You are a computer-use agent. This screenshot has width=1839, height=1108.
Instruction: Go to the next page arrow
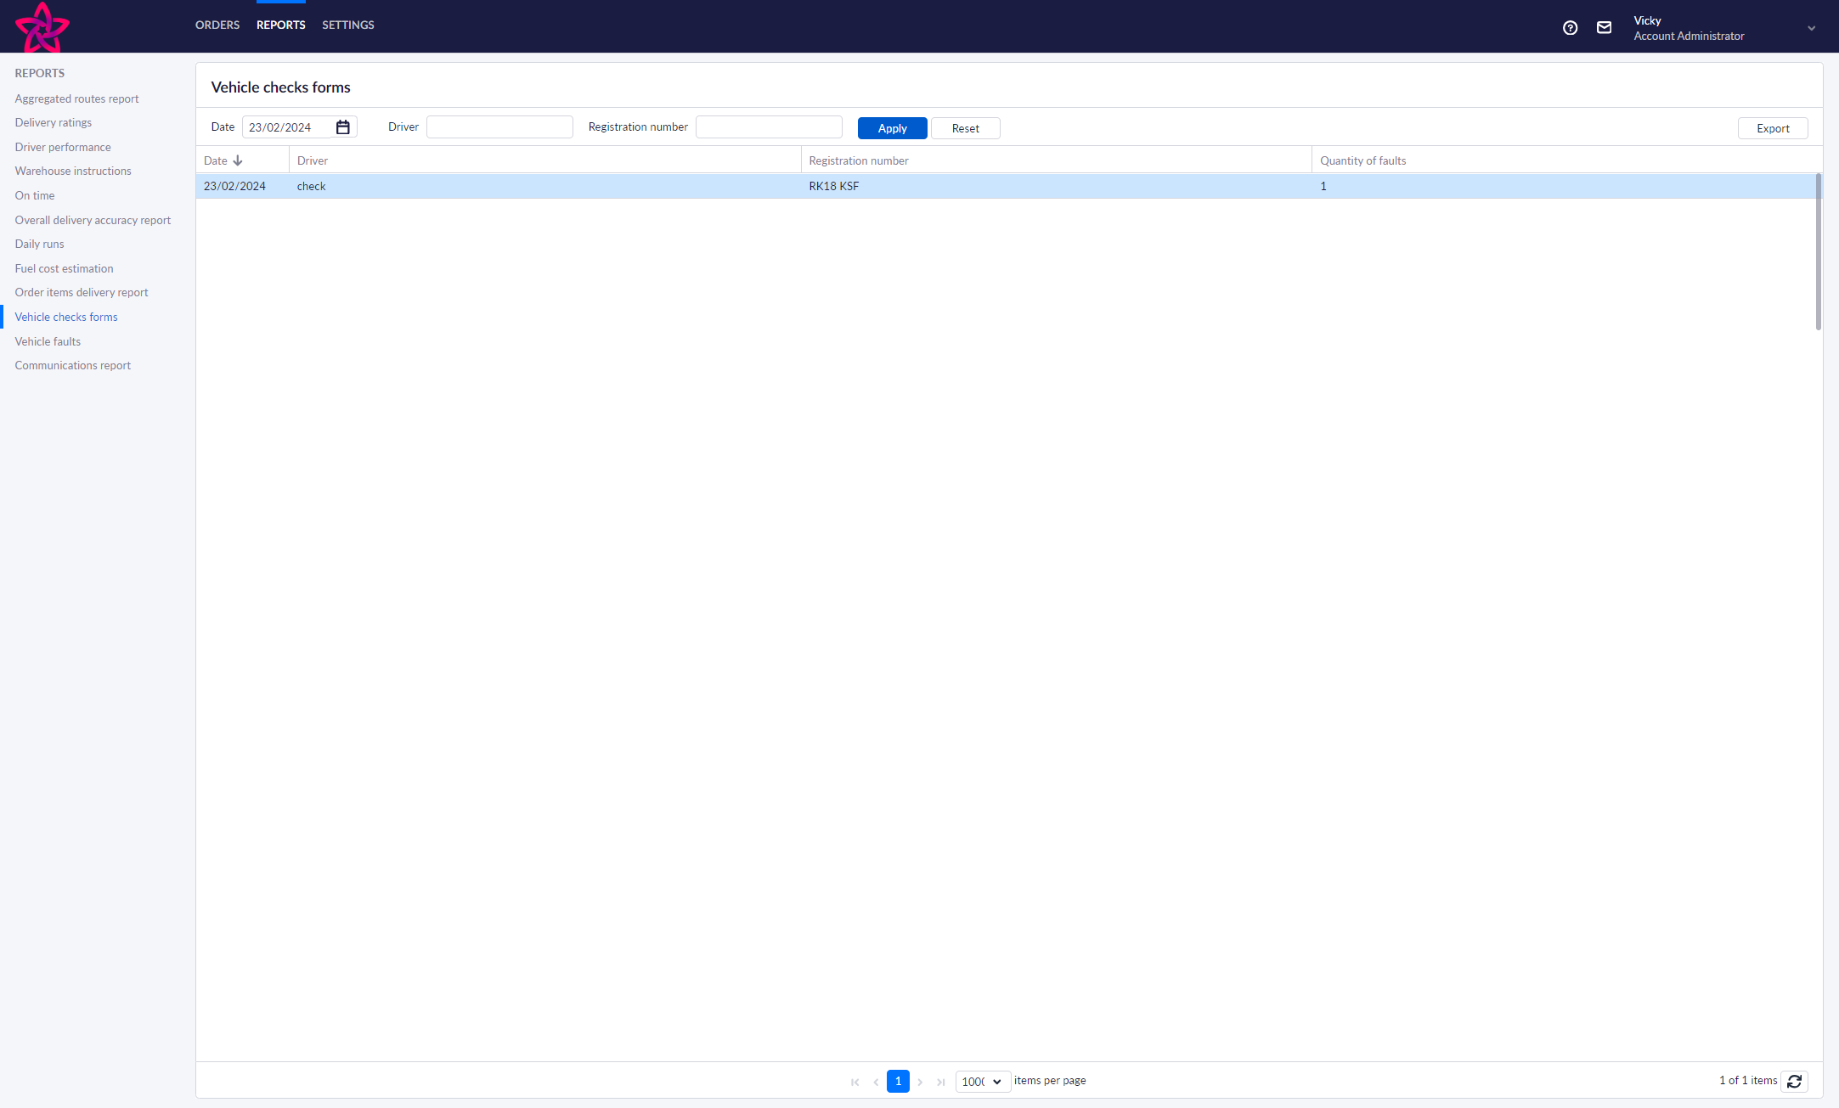920,1082
